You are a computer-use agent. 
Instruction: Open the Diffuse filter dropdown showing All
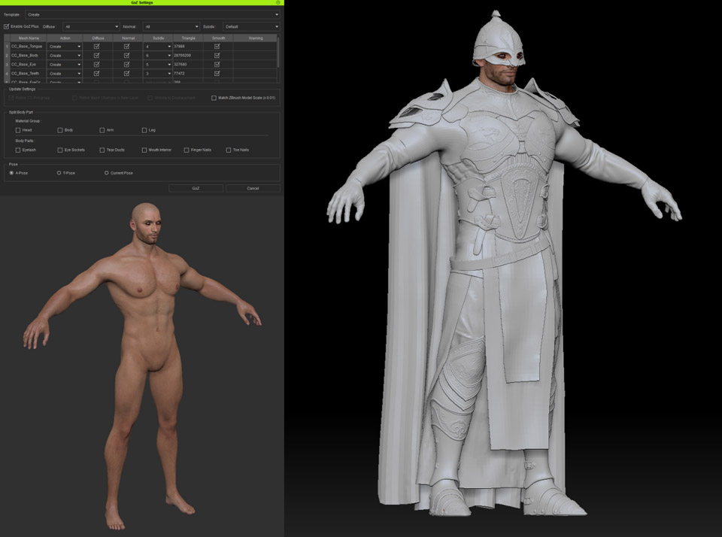pos(89,26)
